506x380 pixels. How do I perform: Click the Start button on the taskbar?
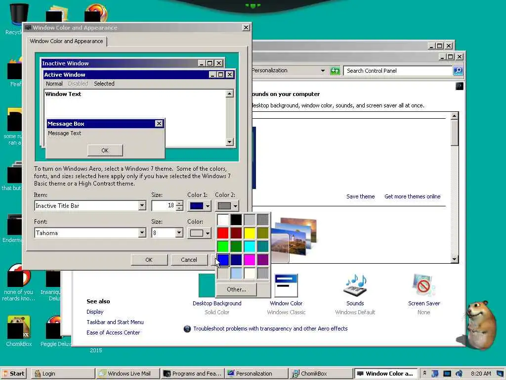(x=13, y=374)
